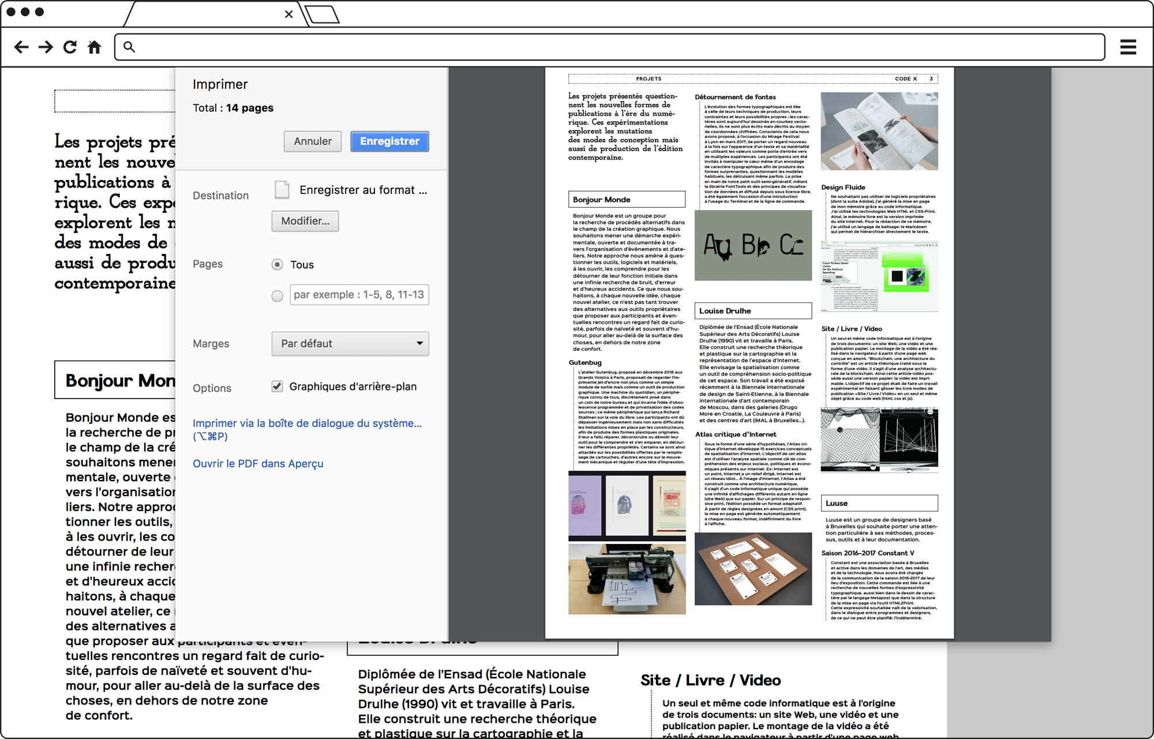Screen dimensions: 1154x739
Task: Reload the page with the refresh icon
Action: pyautogui.click(x=70, y=47)
